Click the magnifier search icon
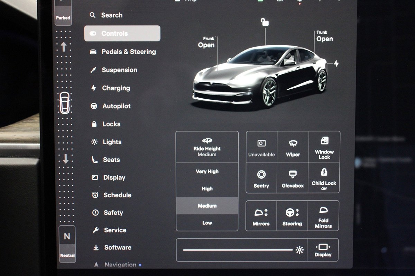This screenshot has width=415, height=276. pyautogui.click(x=92, y=15)
